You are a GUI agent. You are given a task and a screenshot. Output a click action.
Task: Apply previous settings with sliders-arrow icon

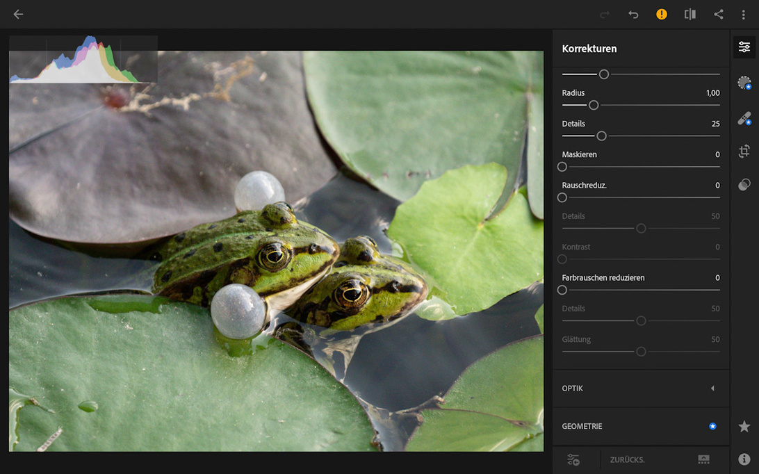coord(573,460)
